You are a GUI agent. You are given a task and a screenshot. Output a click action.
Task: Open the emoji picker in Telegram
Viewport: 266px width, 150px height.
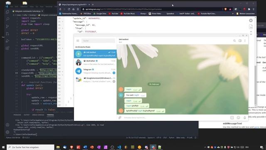(238, 117)
